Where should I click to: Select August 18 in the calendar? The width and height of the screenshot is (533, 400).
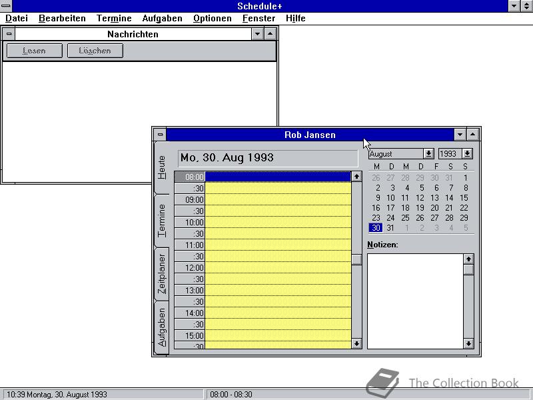point(405,207)
